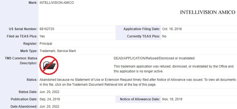Click the Application Filing Date Oct. 19, 2018
This screenshot has height=109, width=237.
172,29
